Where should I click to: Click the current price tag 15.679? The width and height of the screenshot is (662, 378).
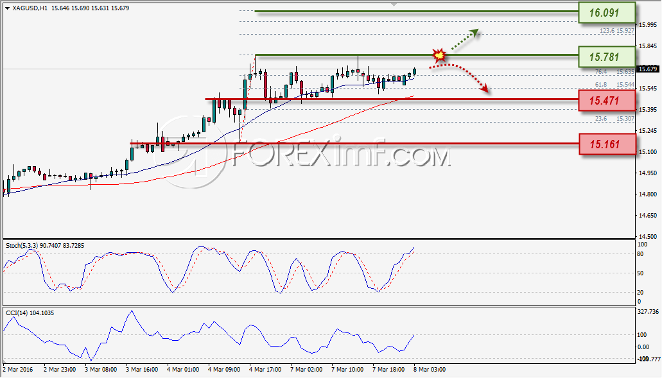coord(648,69)
